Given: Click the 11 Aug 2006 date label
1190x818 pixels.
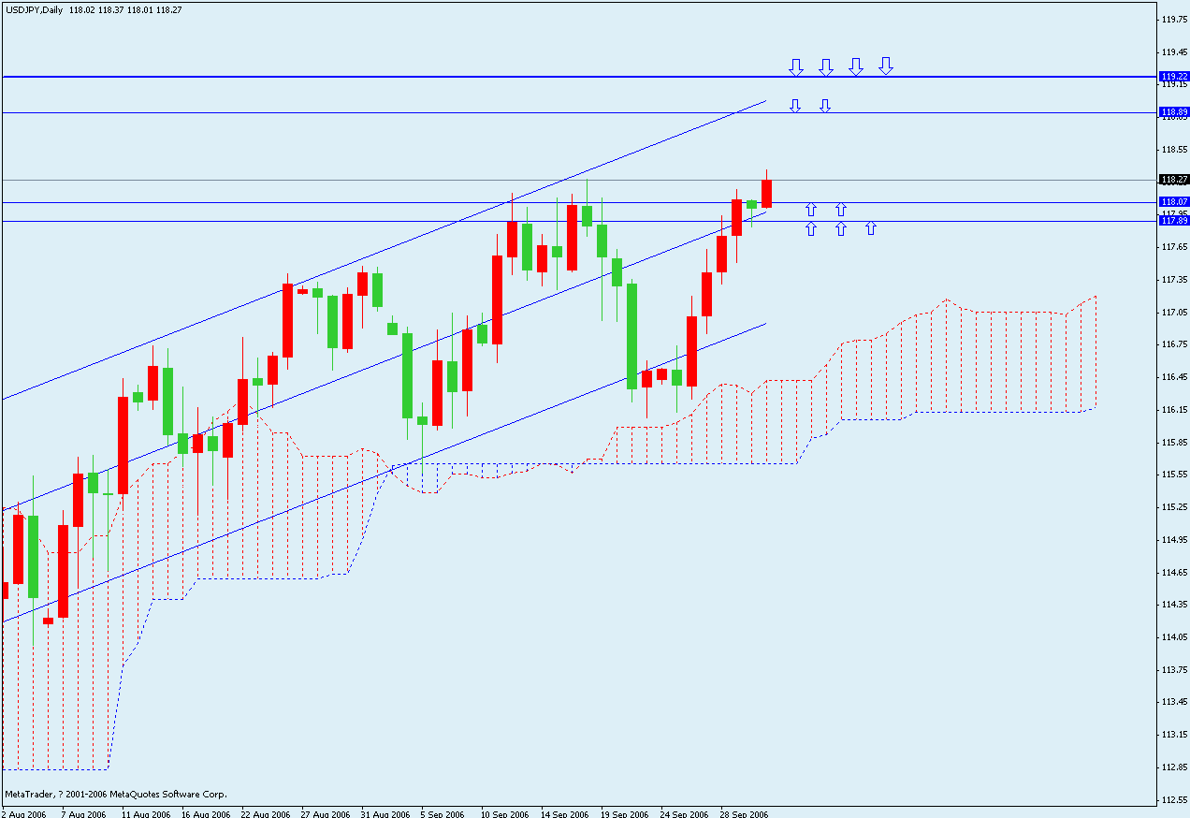Looking at the screenshot, I should [x=145, y=814].
